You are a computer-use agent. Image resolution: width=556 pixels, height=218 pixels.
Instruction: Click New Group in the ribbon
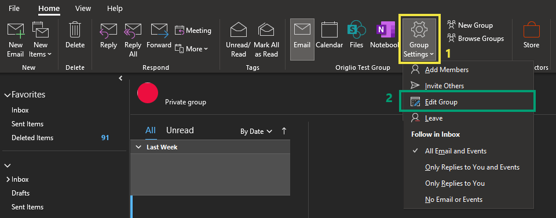tap(470, 25)
